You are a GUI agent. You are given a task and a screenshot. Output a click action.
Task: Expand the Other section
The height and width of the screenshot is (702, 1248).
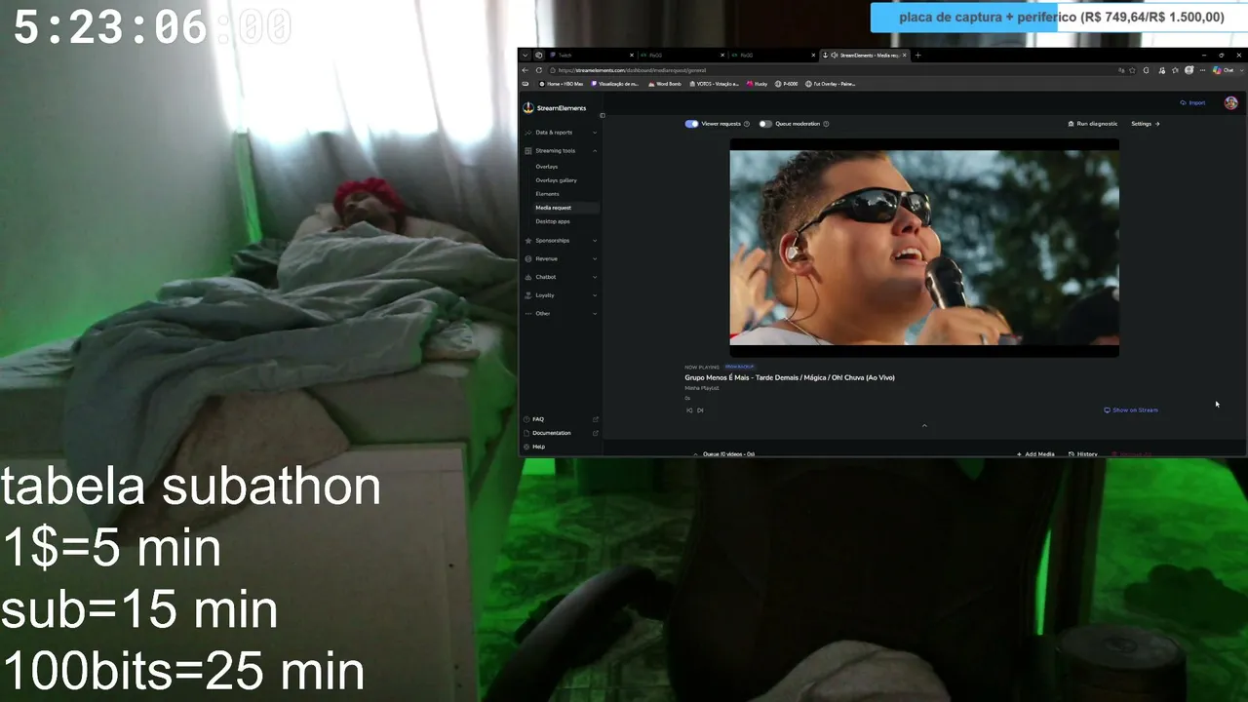(x=595, y=314)
